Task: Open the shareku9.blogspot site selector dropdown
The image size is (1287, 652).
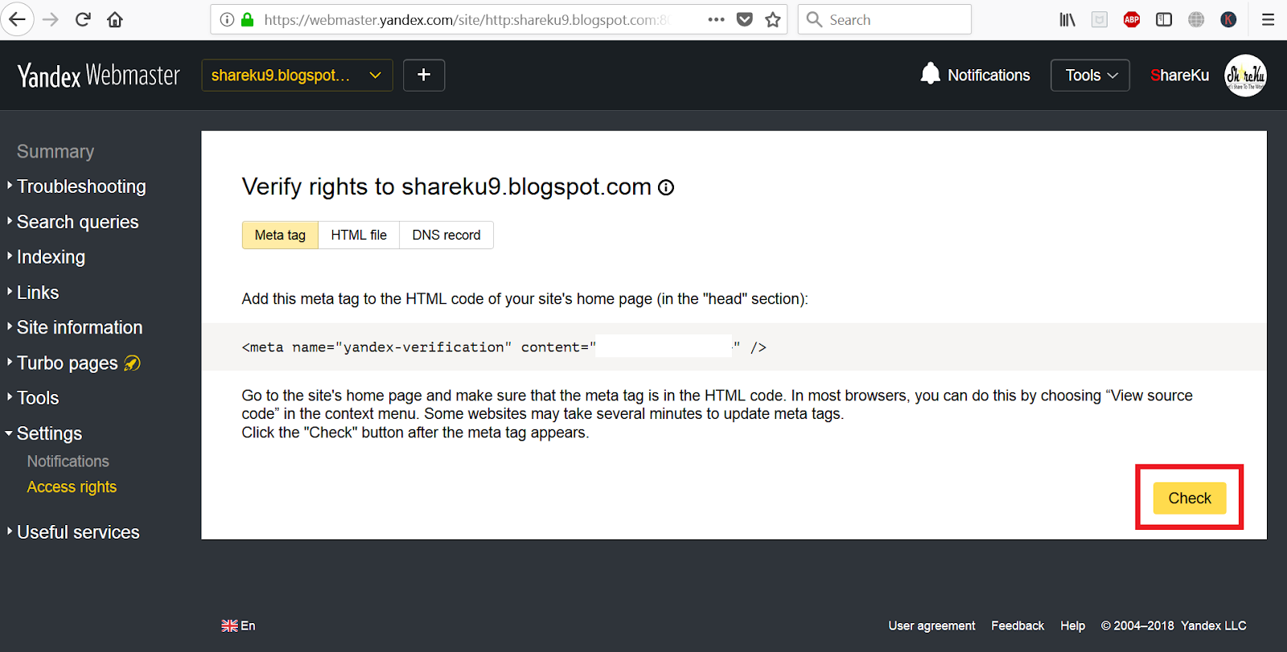Action: pos(297,75)
